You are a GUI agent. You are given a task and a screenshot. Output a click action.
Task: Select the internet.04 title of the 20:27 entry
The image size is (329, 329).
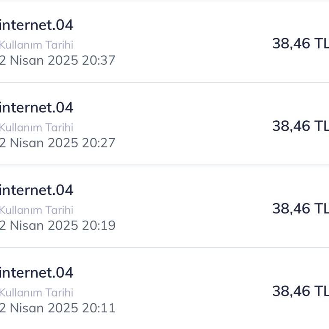tap(37, 108)
